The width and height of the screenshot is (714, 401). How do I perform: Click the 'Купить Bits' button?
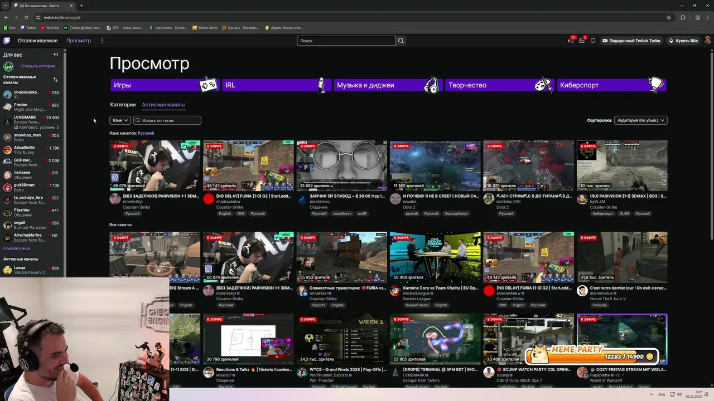pos(683,41)
